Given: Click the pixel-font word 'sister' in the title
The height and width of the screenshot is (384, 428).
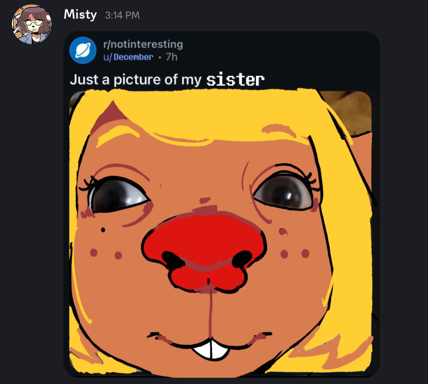Looking at the screenshot, I should (x=235, y=80).
